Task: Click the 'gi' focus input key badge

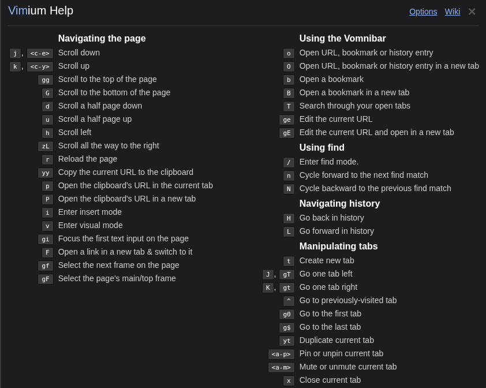Action: coord(46,240)
